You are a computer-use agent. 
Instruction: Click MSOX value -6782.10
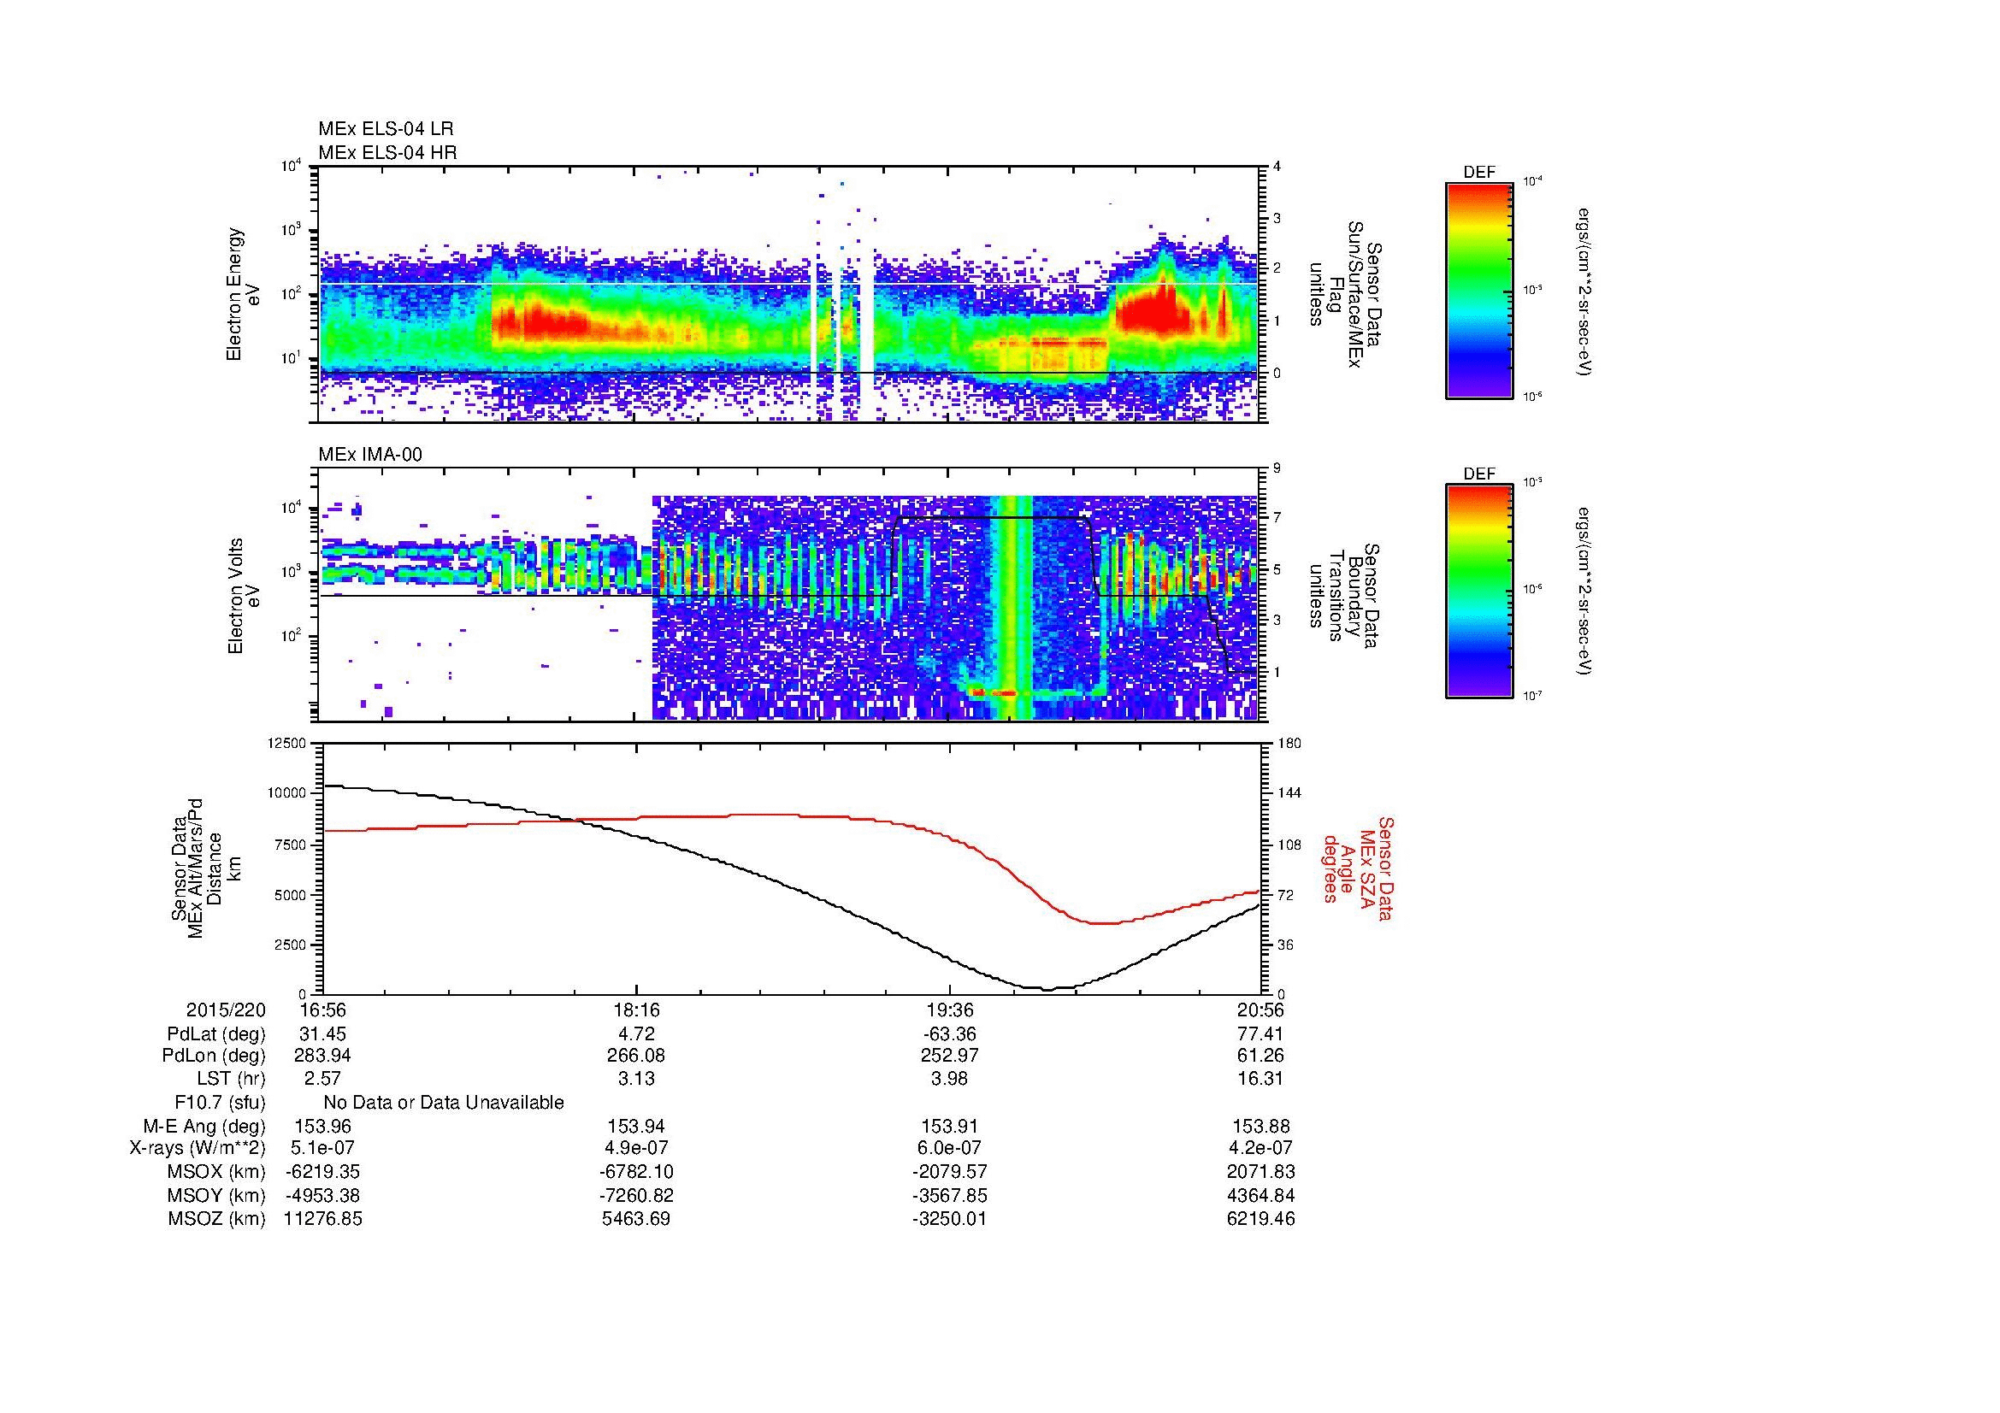point(637,1172)
